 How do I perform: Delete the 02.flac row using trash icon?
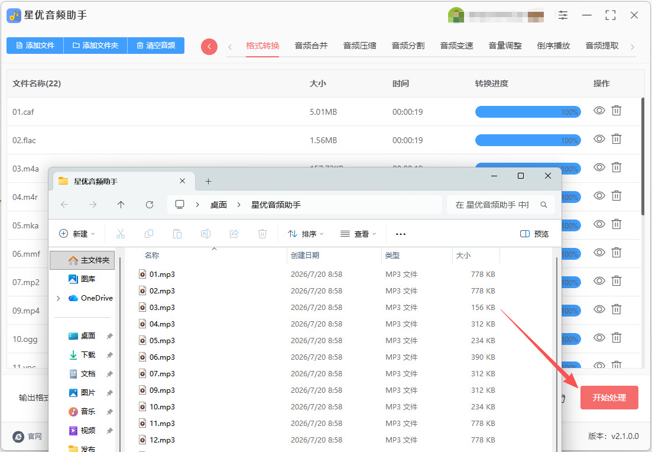617,139
